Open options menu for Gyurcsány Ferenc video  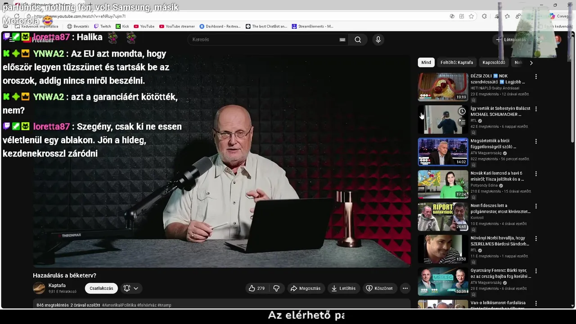536,271
